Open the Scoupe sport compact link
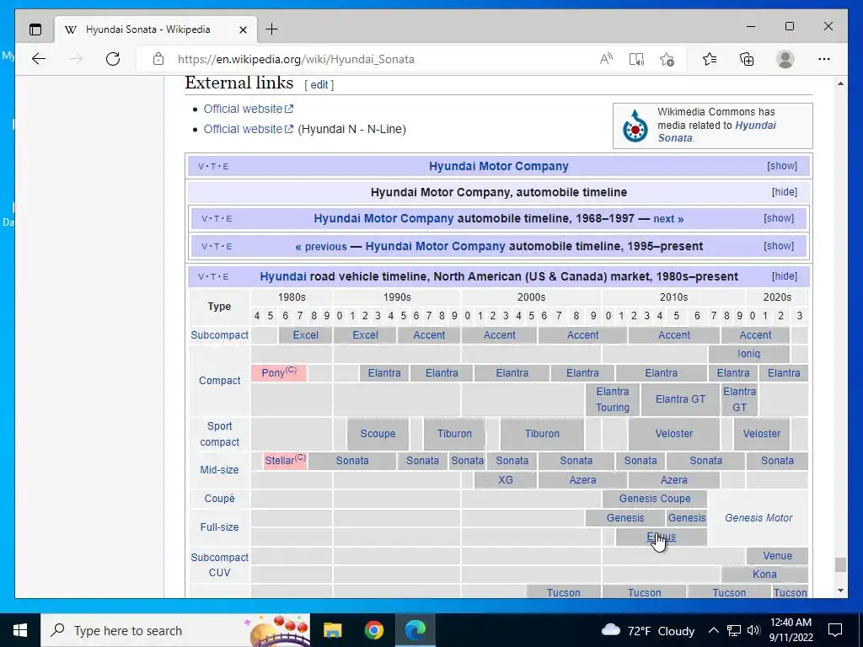The width and height of the screenshot is (863, 647). tap(378, 434)
